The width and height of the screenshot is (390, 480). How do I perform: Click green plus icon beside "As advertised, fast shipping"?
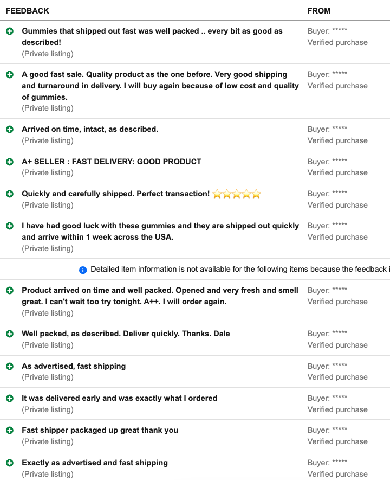(10, 366)
